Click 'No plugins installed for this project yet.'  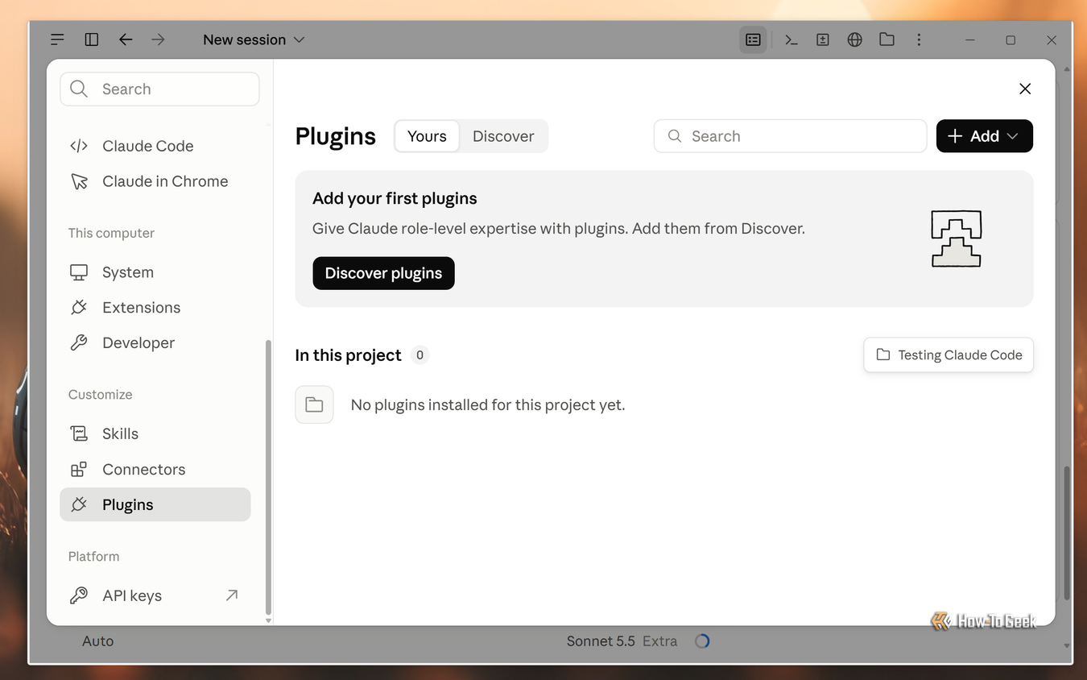point(488,404)
